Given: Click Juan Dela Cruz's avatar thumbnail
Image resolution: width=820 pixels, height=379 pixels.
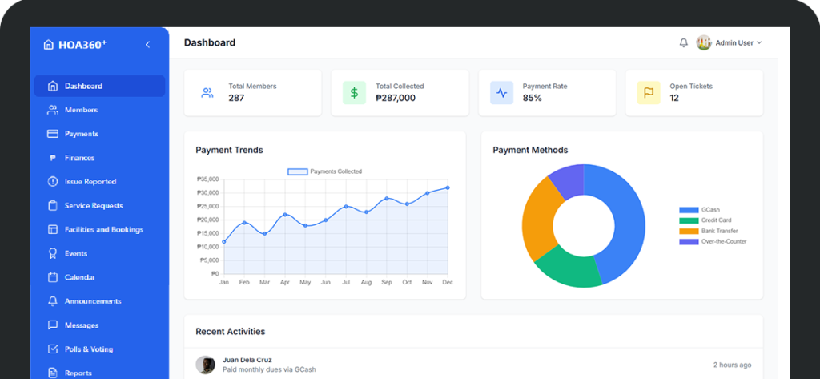Looking at the screenshot, I should [x=206, y=365].
